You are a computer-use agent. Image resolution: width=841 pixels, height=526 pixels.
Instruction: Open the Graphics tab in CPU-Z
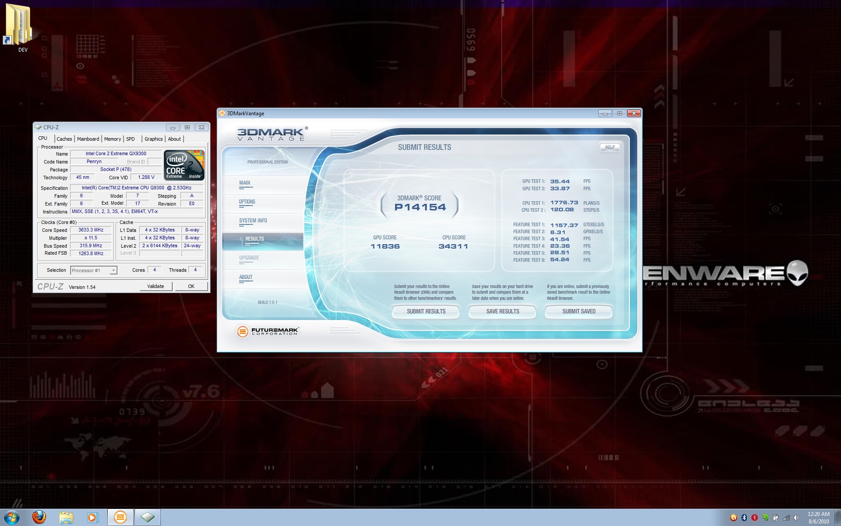click(x=153, y=139)
